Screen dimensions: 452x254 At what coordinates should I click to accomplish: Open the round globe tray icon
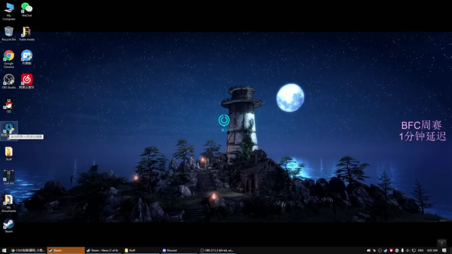coord(397,251)
